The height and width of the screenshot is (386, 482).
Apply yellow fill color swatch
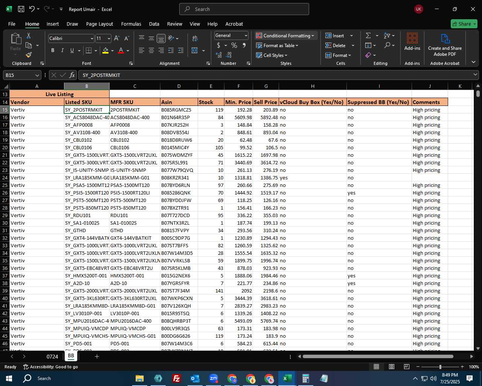(x=105, y=51)
